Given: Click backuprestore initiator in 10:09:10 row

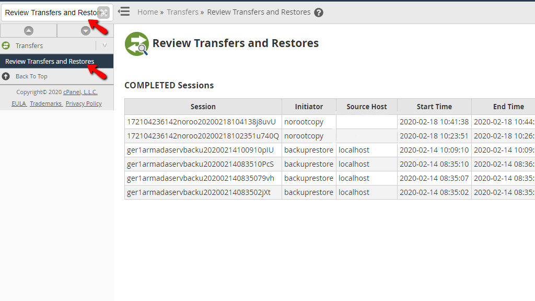Looking at the screenshot, I should [309, 150].
